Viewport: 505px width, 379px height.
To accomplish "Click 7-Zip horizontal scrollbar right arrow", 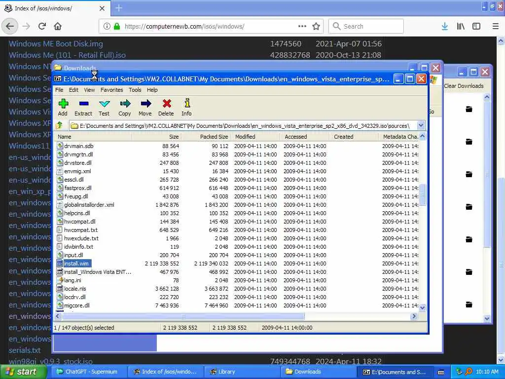I will pos(414,316).
